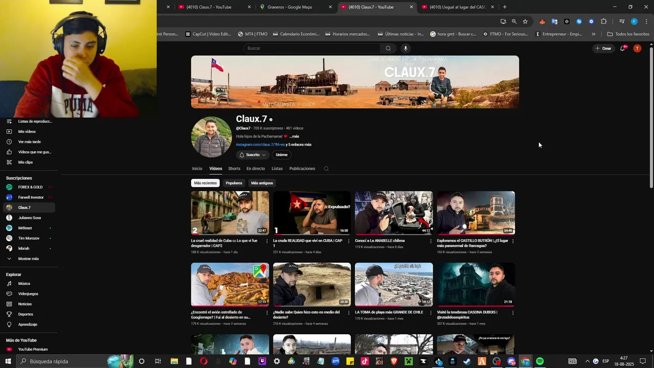Image resolution: width=654 pixels, height=368 pixels.
Task: Open the Extensions puzzle icon
Action: pyautogui.click(x=603, y=21)
